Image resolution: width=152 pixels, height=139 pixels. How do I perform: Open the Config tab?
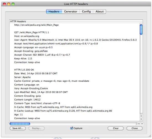[86, 12]
